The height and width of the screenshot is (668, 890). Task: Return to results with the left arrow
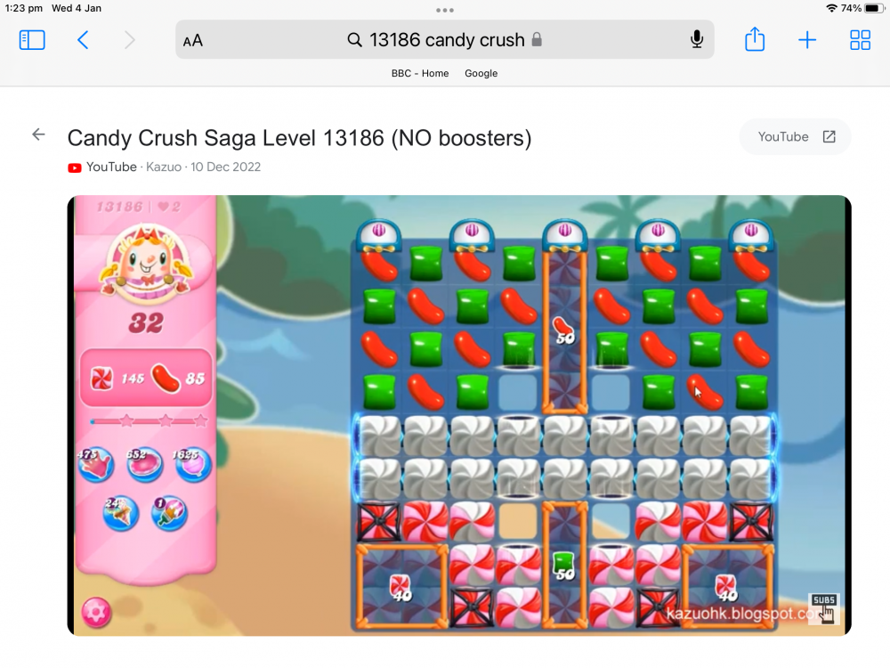point(38,134)
